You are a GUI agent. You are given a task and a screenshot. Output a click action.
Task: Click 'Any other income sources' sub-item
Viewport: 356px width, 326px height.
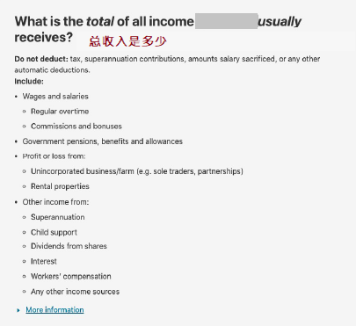[x=75, y=292]
